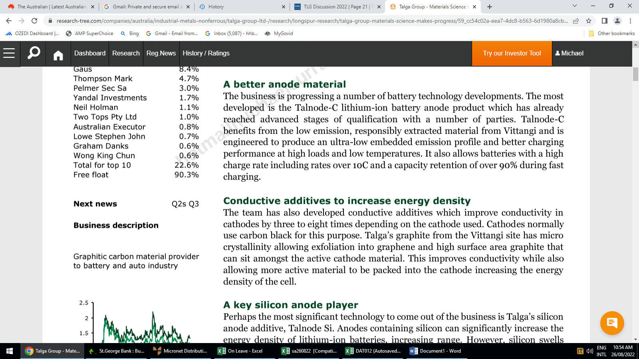This screenshot has height=359, width=639.
Task: Click 'Free float' row
Action: click(136, 175)
